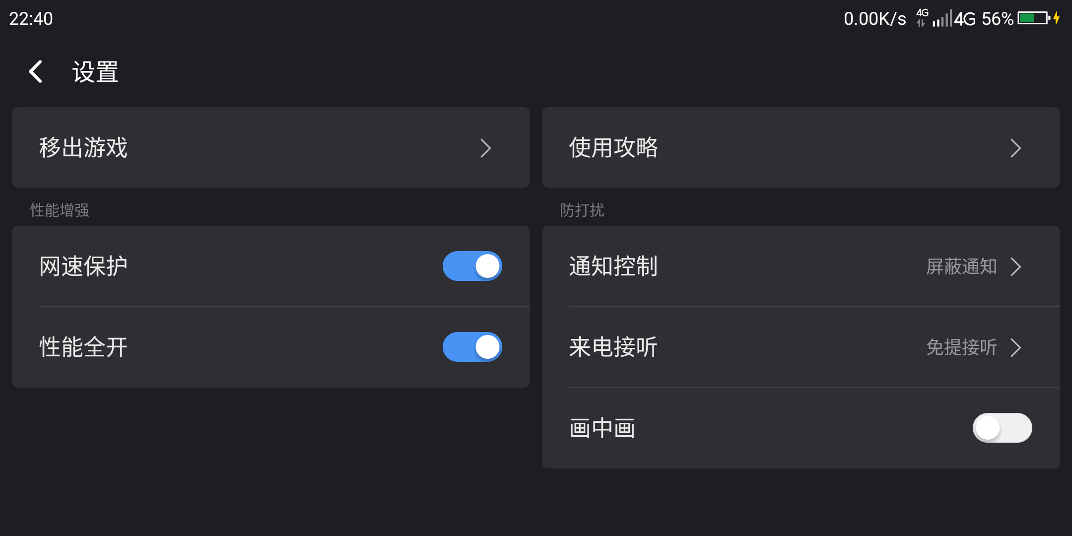Tap the clock showing 22:40
The width and height of the screenshot is (1072, 536).
point(31,18)
